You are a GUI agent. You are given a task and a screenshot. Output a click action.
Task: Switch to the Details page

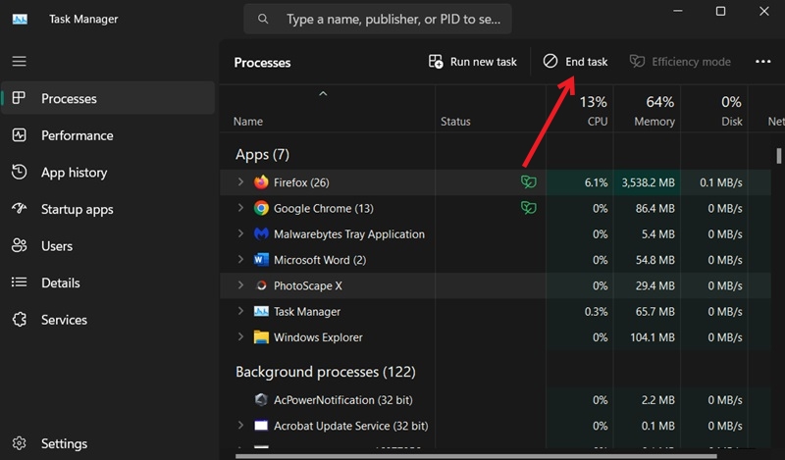point(108,282)
